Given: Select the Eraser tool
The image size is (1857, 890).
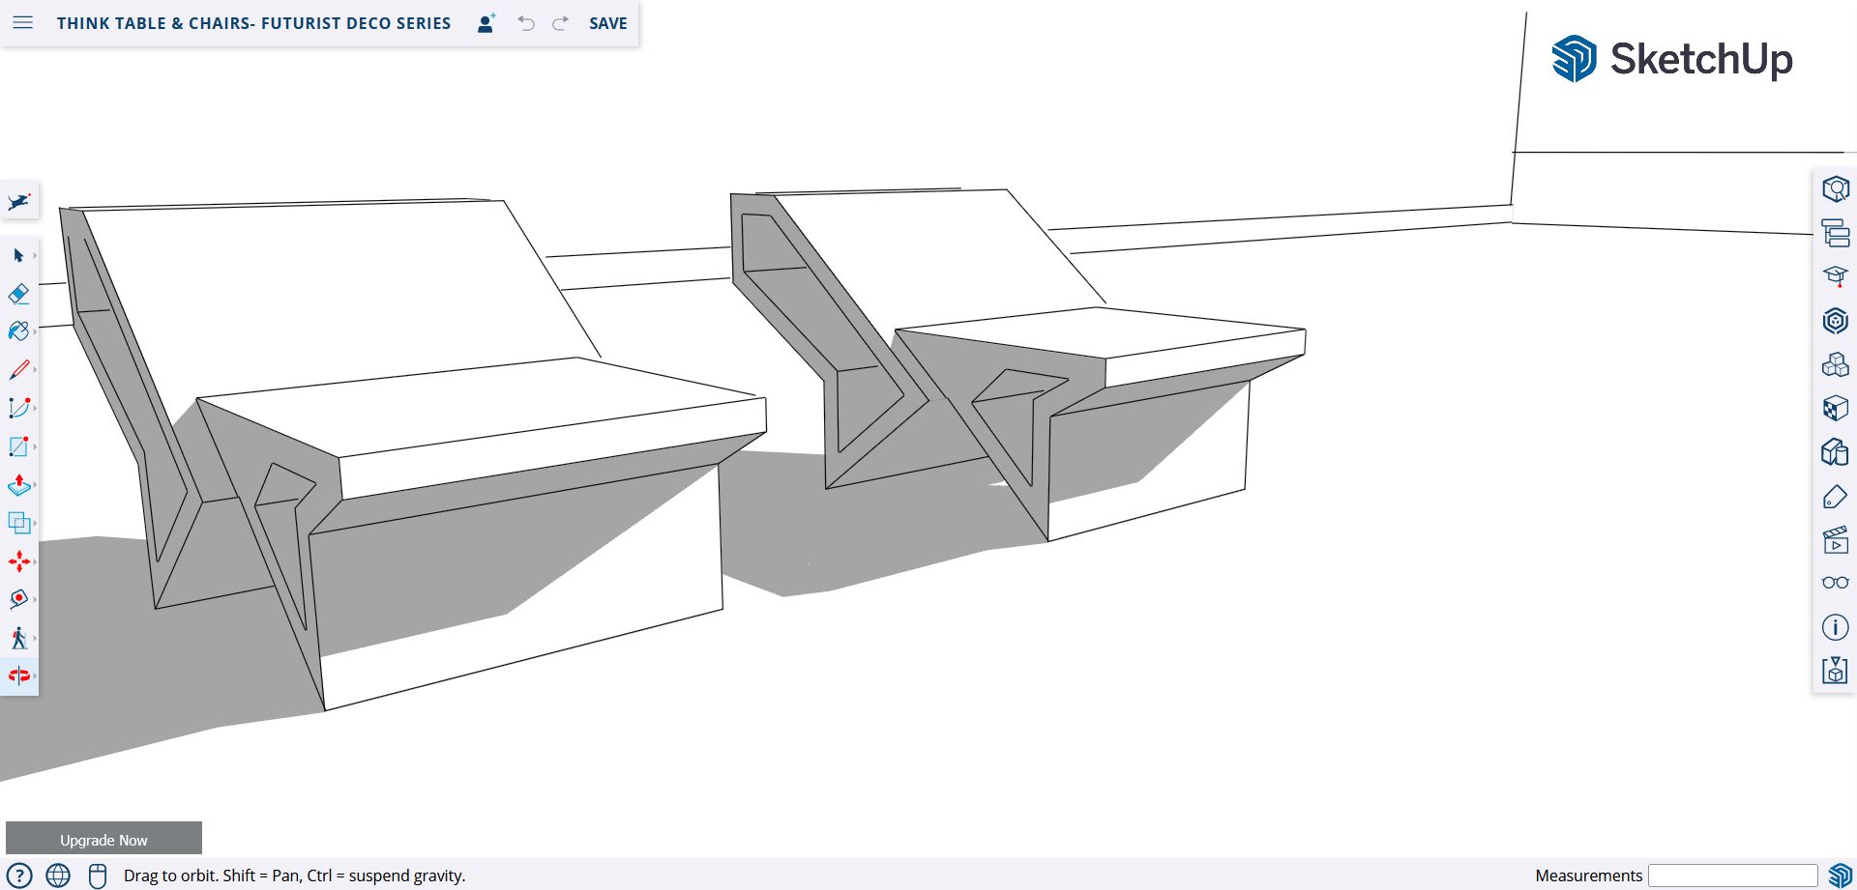Looking at the screenshot, I should [18, 294].
